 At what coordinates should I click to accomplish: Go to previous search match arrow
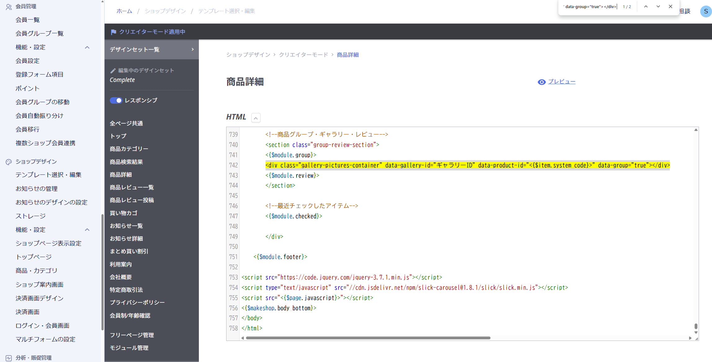click(x=646, y=7)
